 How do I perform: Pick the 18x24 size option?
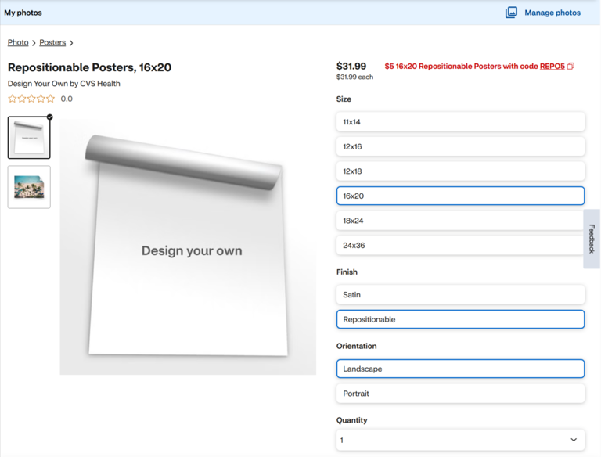coord(460,221)
